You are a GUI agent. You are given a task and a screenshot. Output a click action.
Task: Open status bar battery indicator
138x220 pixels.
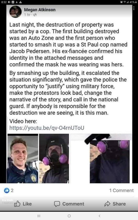tap(133, 2)
